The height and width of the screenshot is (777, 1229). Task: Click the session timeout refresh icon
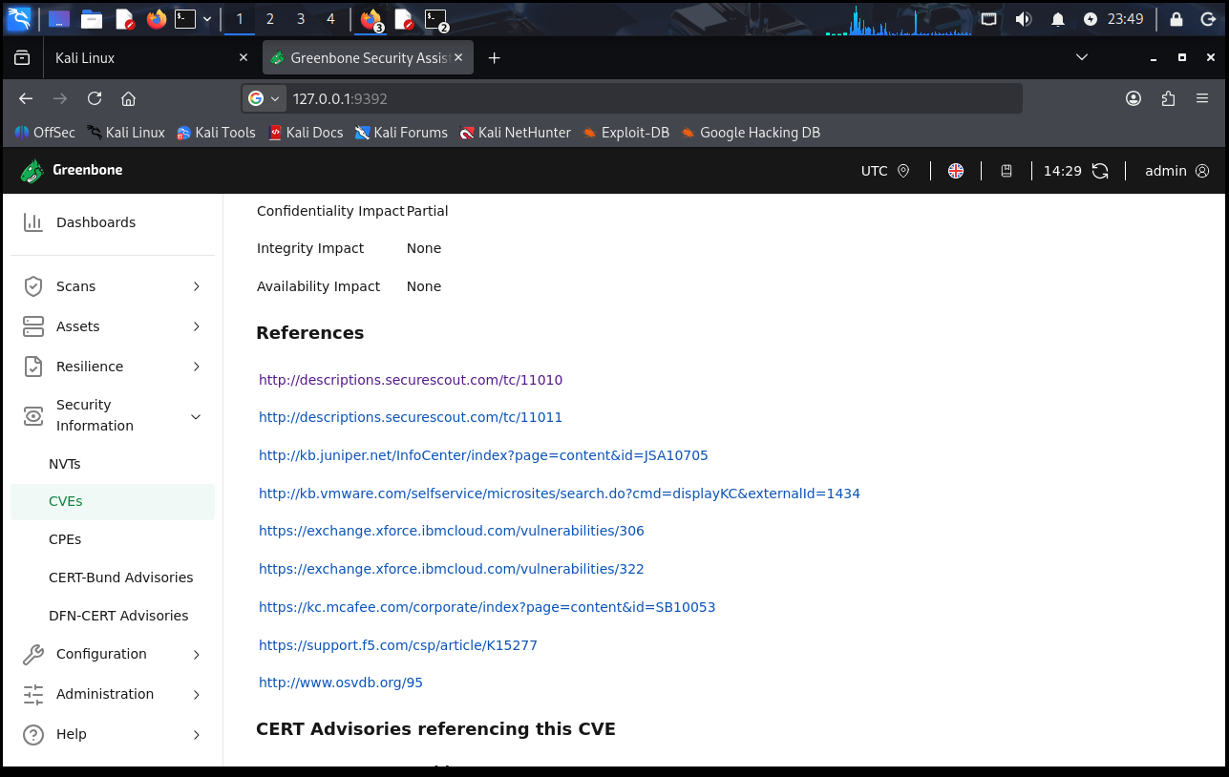coord(1100,171)
